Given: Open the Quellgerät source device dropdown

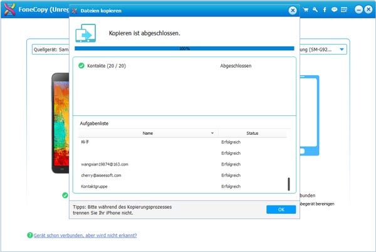Looking at the screenshot, I should (49, 50).
